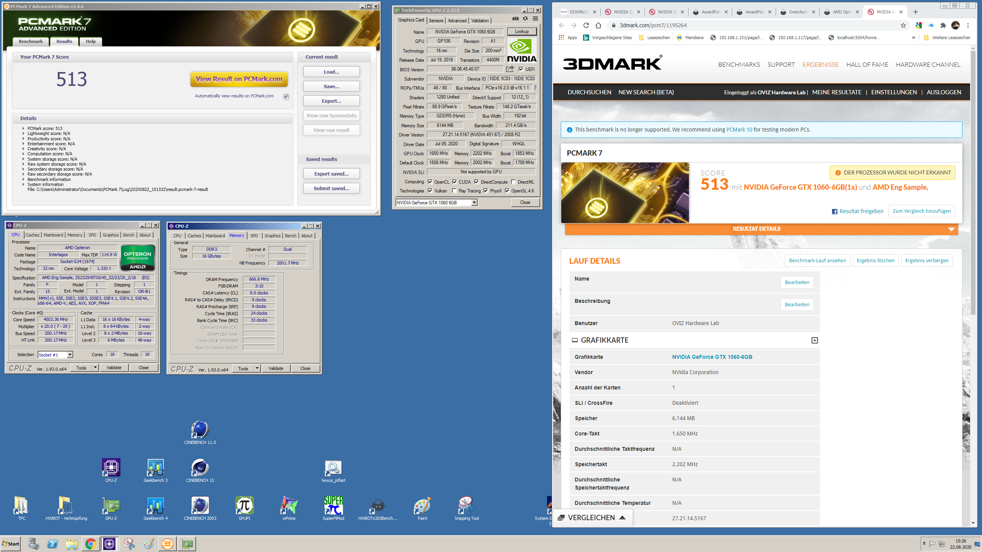Image resolution: width=982 pixels, height=552 pixels.
Task: Click Zum Vergleich hinzufügen button
Action: pos(921,211)
